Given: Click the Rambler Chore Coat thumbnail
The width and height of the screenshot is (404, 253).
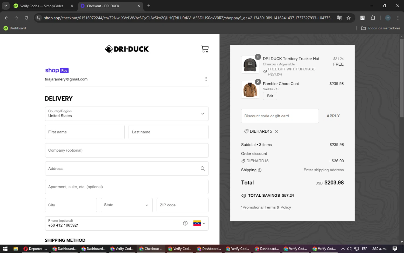Looking at the screenshot, I should (250, 90).
